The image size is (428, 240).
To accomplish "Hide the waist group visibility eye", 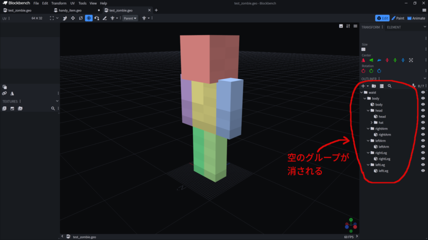I will (x=423, y=92).
